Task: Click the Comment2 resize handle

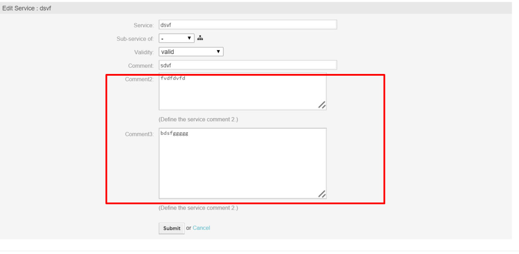Action: click(x=323, y=105)
